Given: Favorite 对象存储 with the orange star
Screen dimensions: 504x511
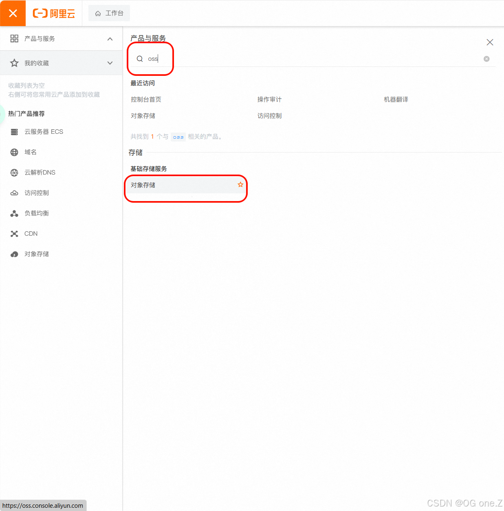Looking at the screenshot, I should coord(240,185).
